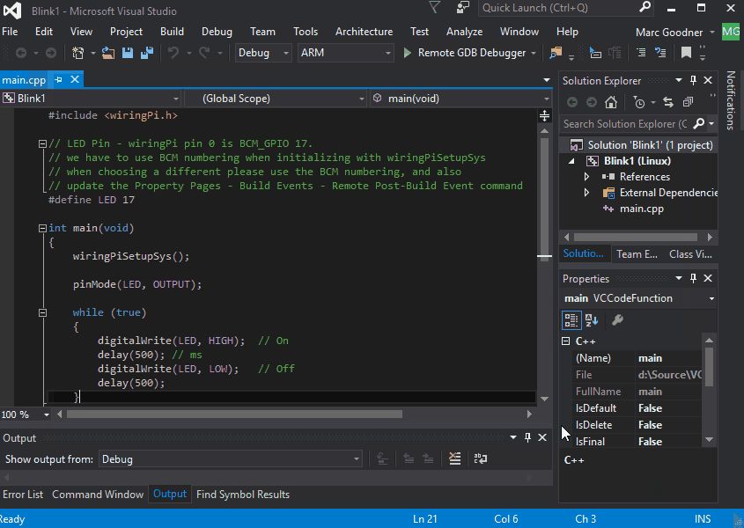Click Sync with Active Document icon

tap(668, 102)
